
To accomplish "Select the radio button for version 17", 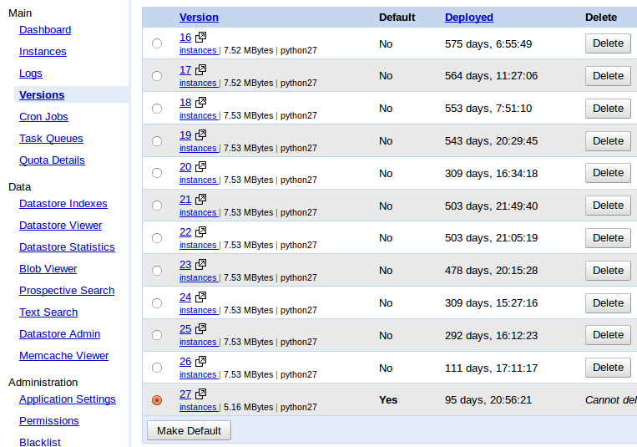I will tap(157, 76).
